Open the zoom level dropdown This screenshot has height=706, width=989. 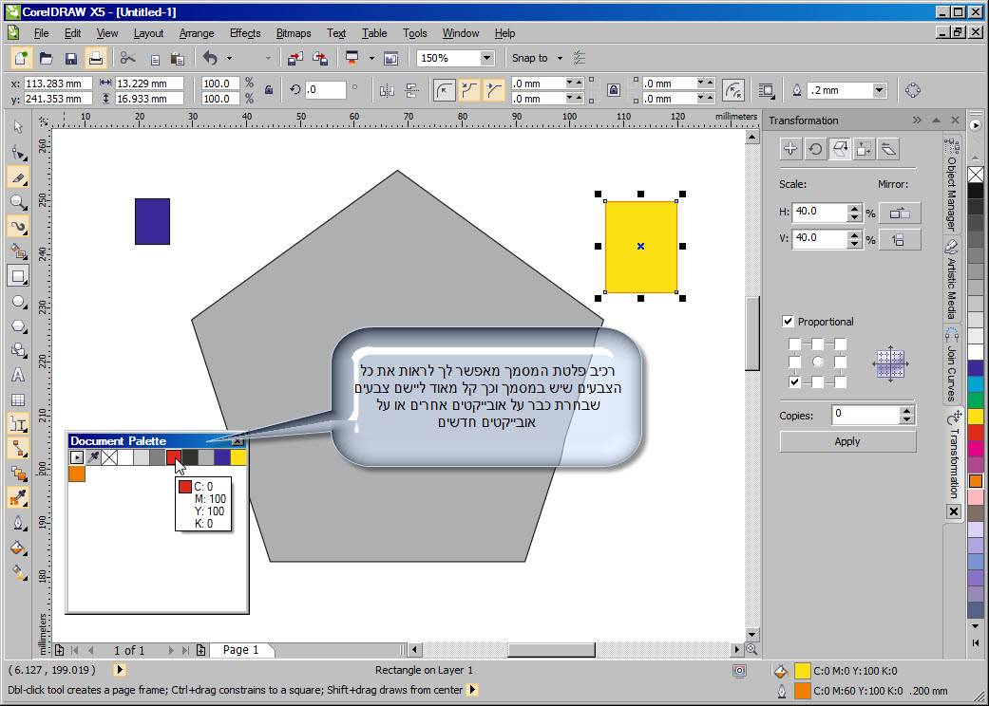pos(487,58)
